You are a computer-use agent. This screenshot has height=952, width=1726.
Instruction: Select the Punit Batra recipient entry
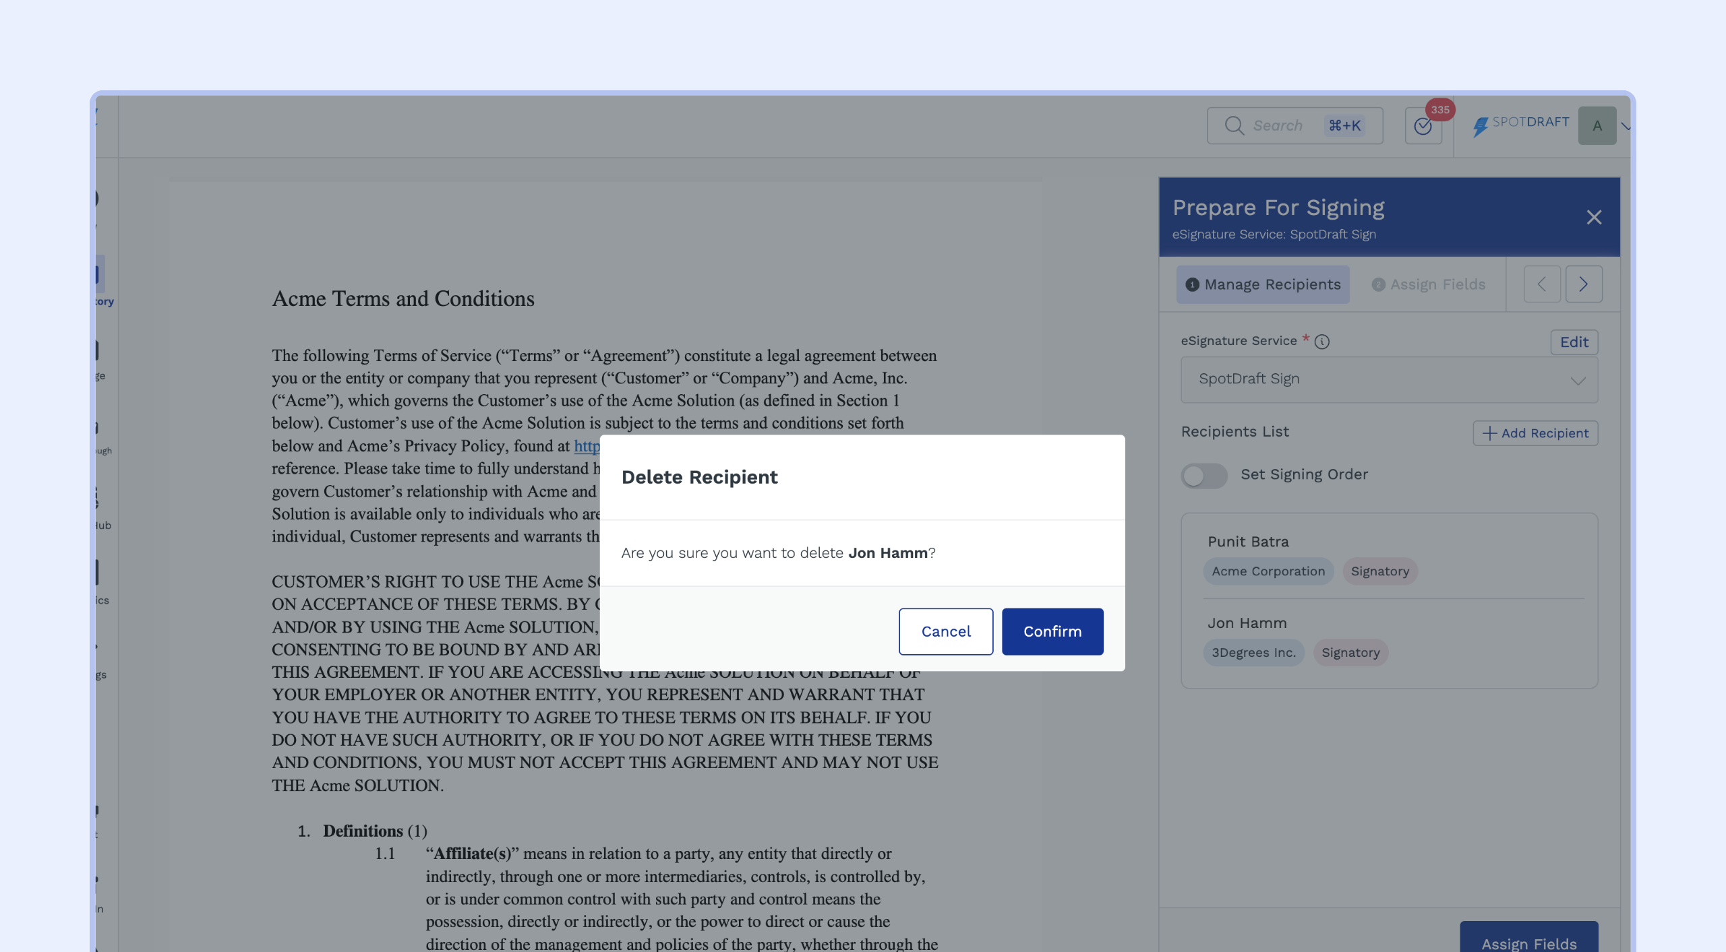[1248, 542]
